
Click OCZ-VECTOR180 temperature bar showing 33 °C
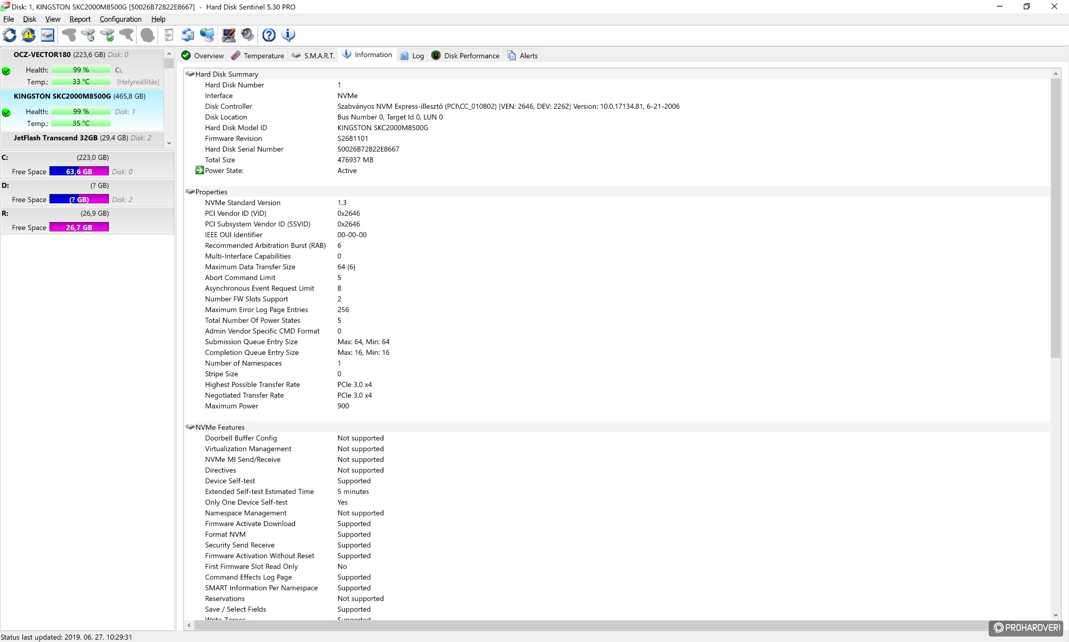pyautogui.click(x=81, y=82)
